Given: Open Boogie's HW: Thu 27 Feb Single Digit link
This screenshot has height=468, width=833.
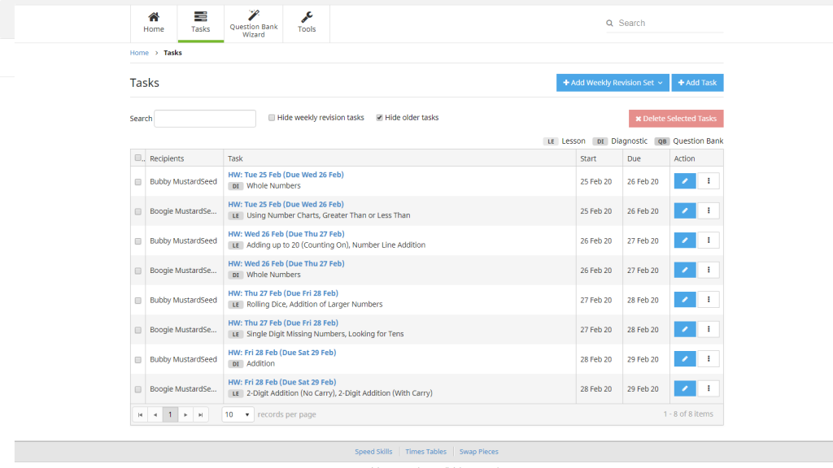Looking at the screenshot, I should [283, 323].
